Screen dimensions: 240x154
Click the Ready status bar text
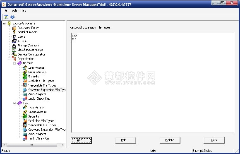pyautogui.click(x=6, y=151)
